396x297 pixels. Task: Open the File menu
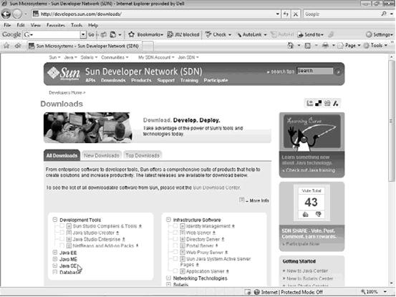[7, 25]
